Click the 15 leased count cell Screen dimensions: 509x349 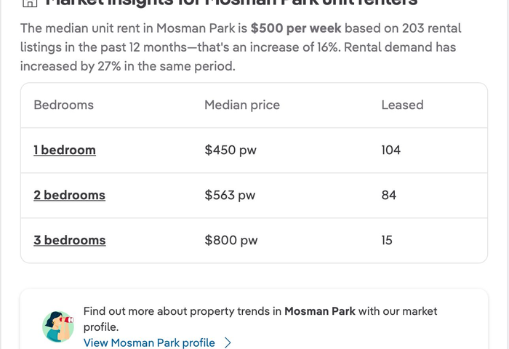tap(387, 240)
